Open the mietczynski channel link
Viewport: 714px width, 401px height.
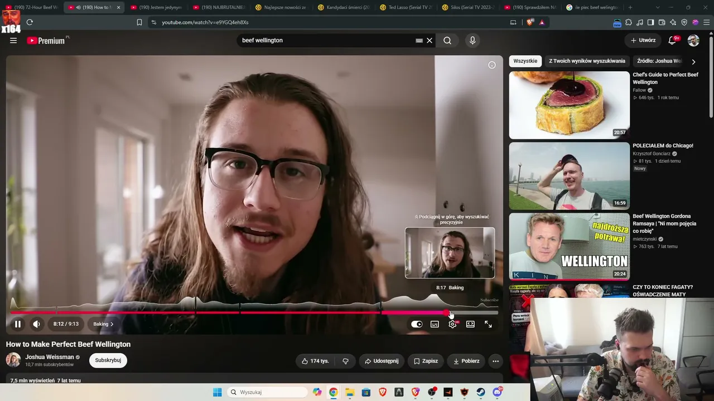644,239
